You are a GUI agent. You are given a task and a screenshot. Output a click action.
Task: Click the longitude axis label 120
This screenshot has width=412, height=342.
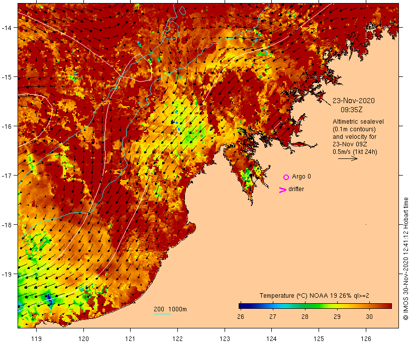(x=83, y=338)
